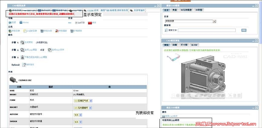
Task: Click the CQ2WA32-5DZ part number text
Action: tap(25, 80)
